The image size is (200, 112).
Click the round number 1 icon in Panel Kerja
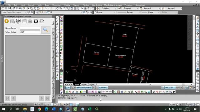18,21
